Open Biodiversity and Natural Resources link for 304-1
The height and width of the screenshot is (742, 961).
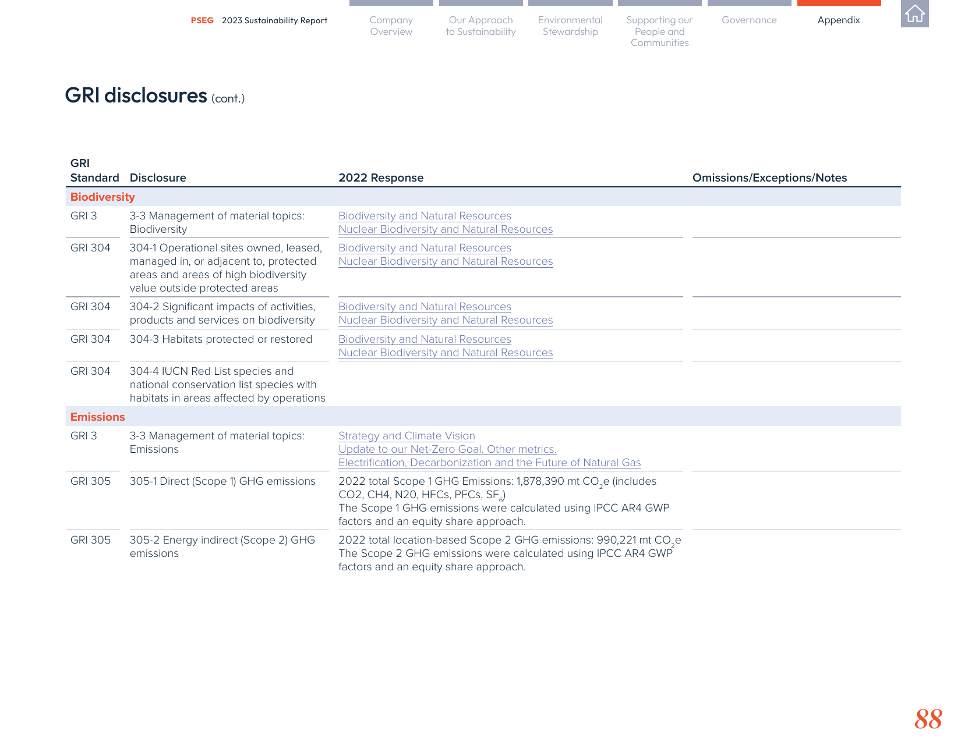point(425,248)
